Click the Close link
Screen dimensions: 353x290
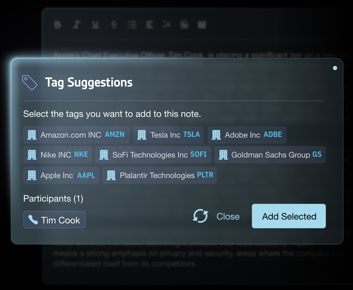[228, 216]
